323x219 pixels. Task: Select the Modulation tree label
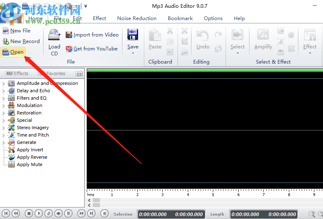tap(30, 105)
